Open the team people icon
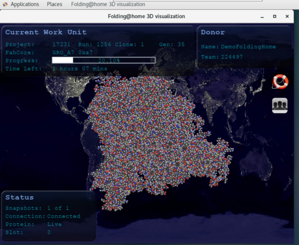The width and height of the screenshot is (299, 245). (x=280, y=106)
